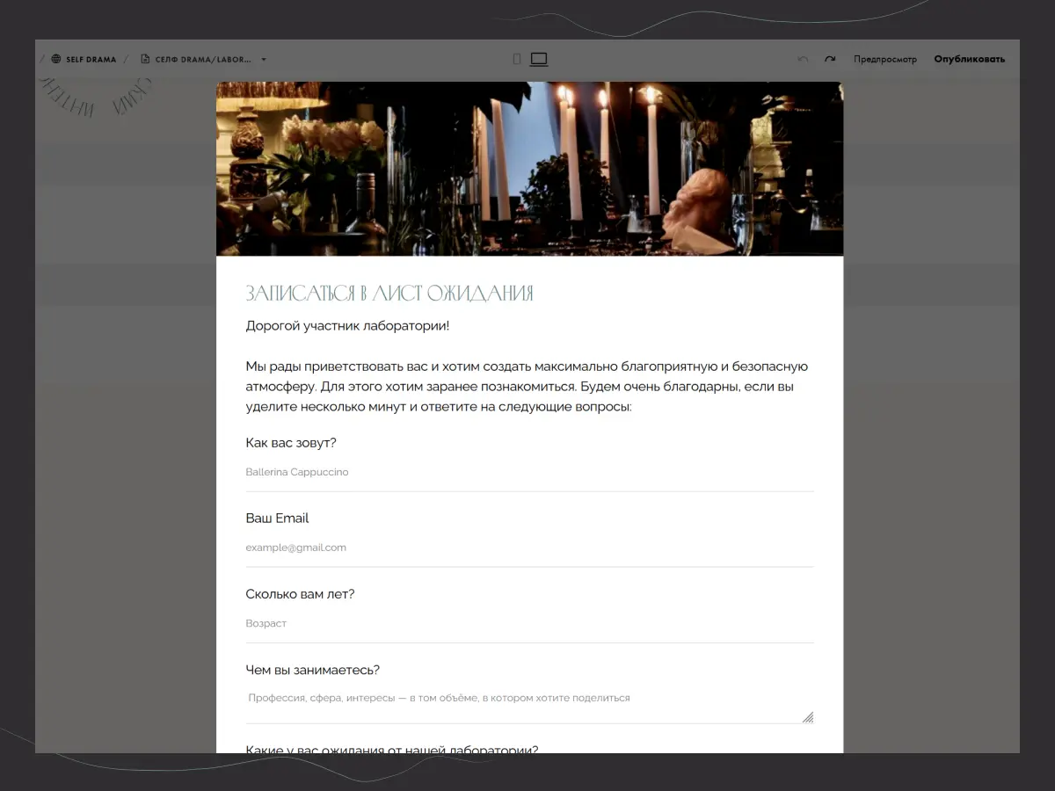Open the page dropdown arrow in breadcrumb
This screenshot has width=1055, height=791.
(264, 60)
